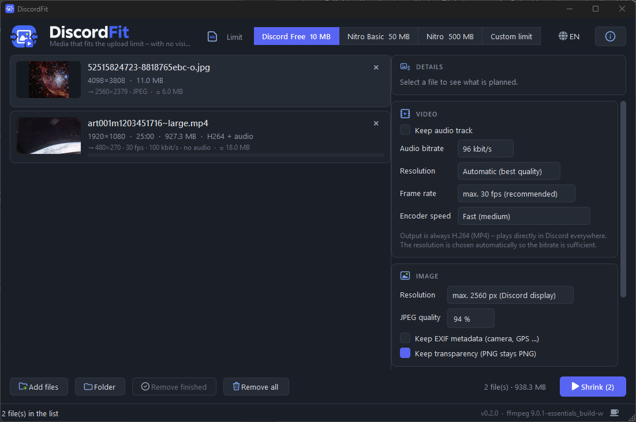Click the 'v0.2.0 · ffmpeg 9.0.1' version text
The image size is (636, 422).
click(542, 413)
